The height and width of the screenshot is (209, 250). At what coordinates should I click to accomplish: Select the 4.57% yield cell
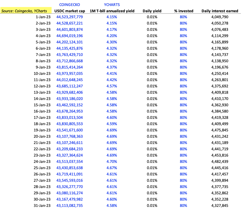click(x=112, y=86)
